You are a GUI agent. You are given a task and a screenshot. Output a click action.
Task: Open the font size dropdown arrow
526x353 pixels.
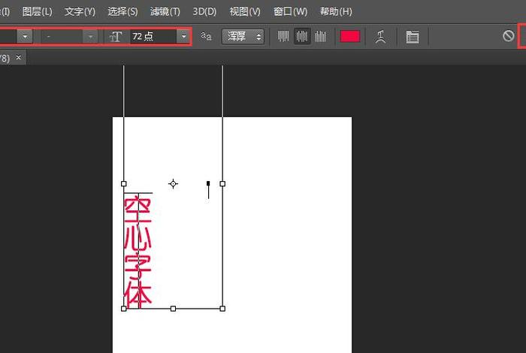pyautogui.click(x=184, y=36)
